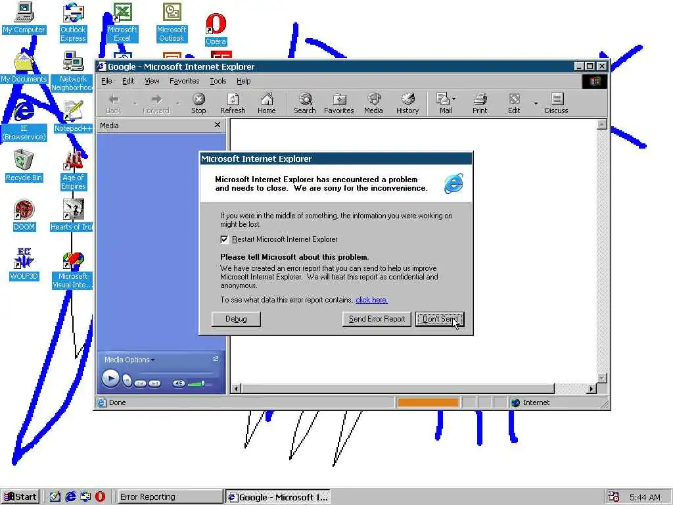Undock the media player pop-out icon
The width and height of the screenshot is (673, 505).
216,358
